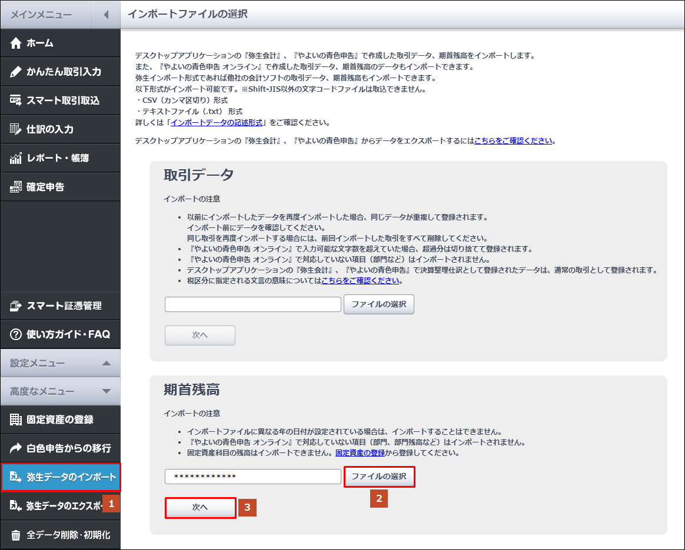
Task: Open the スマート証憑管理 menu item
Action: (60, 306)
